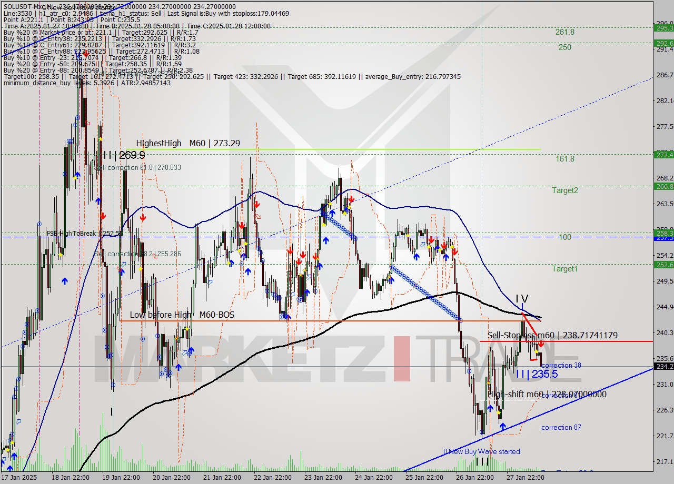
Task: Select 'Buy %20 @ Entry -88: 200.8549' line
Action: pyautogui.click(x=97, y=70)
